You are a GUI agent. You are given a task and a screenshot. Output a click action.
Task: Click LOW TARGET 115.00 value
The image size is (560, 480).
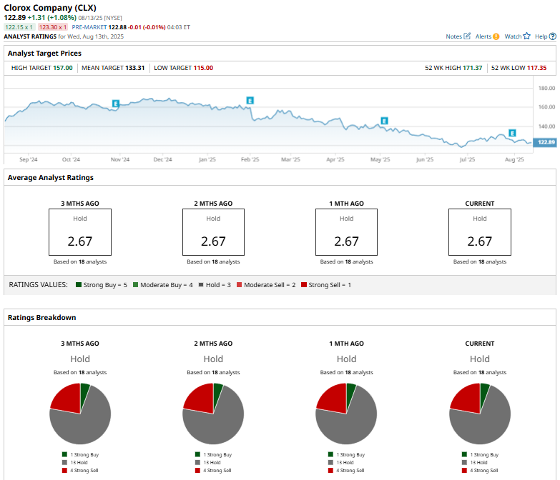203,68
